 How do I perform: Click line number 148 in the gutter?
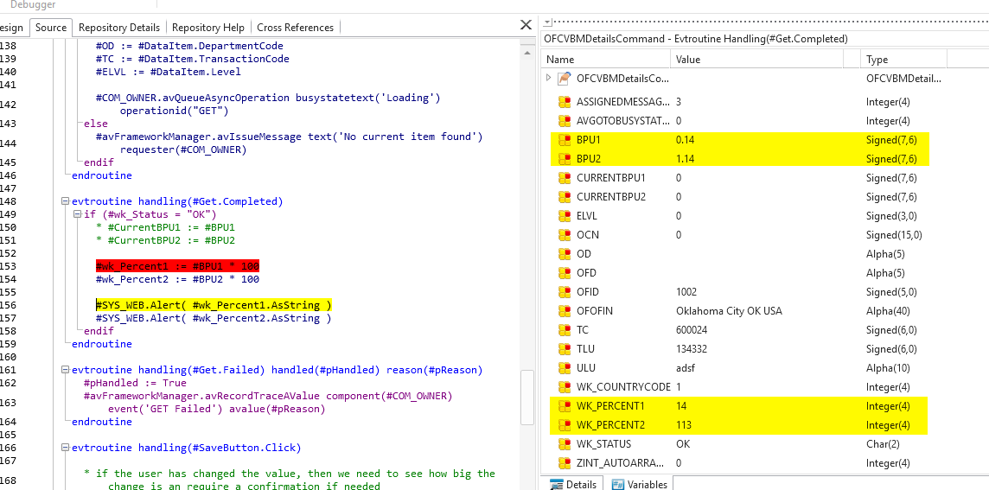8,202
